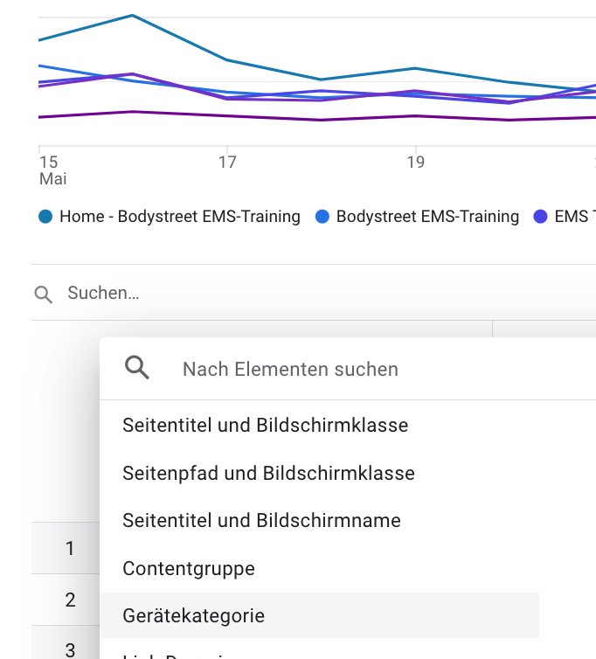596x659 pixels.
Task: Click the magnifier icon in dropdown search
Action: (138, 368)
